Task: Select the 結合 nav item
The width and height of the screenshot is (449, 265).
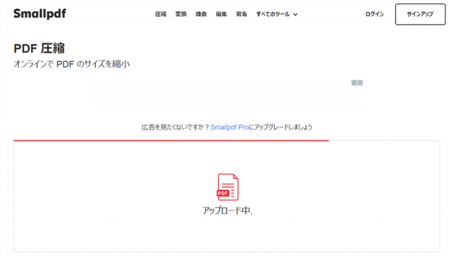Action: [201, 14]
